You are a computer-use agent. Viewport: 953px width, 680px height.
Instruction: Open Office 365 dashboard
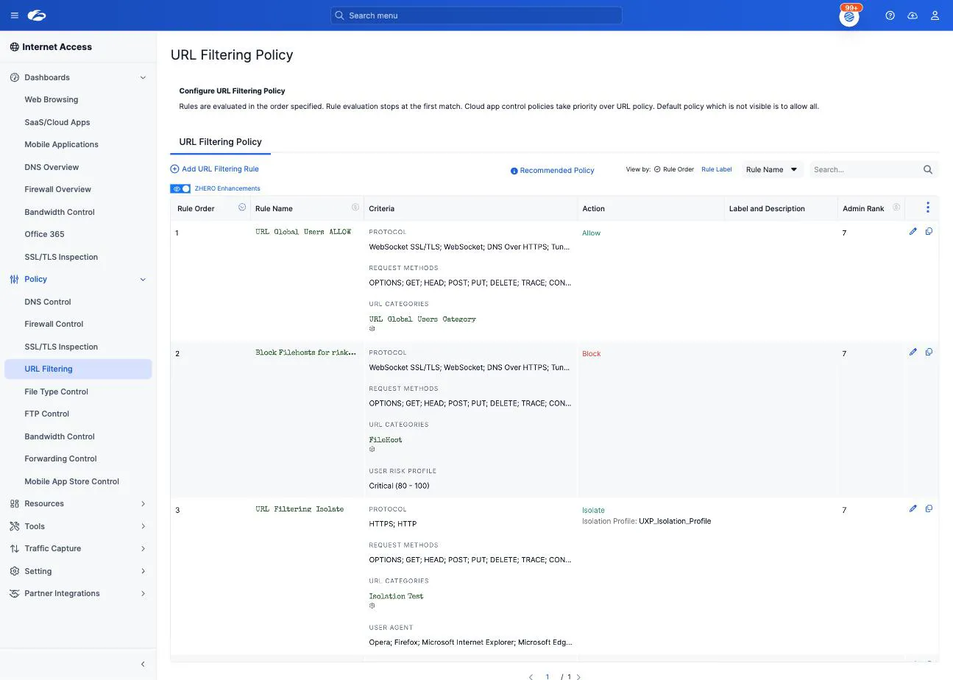[44, 234]
